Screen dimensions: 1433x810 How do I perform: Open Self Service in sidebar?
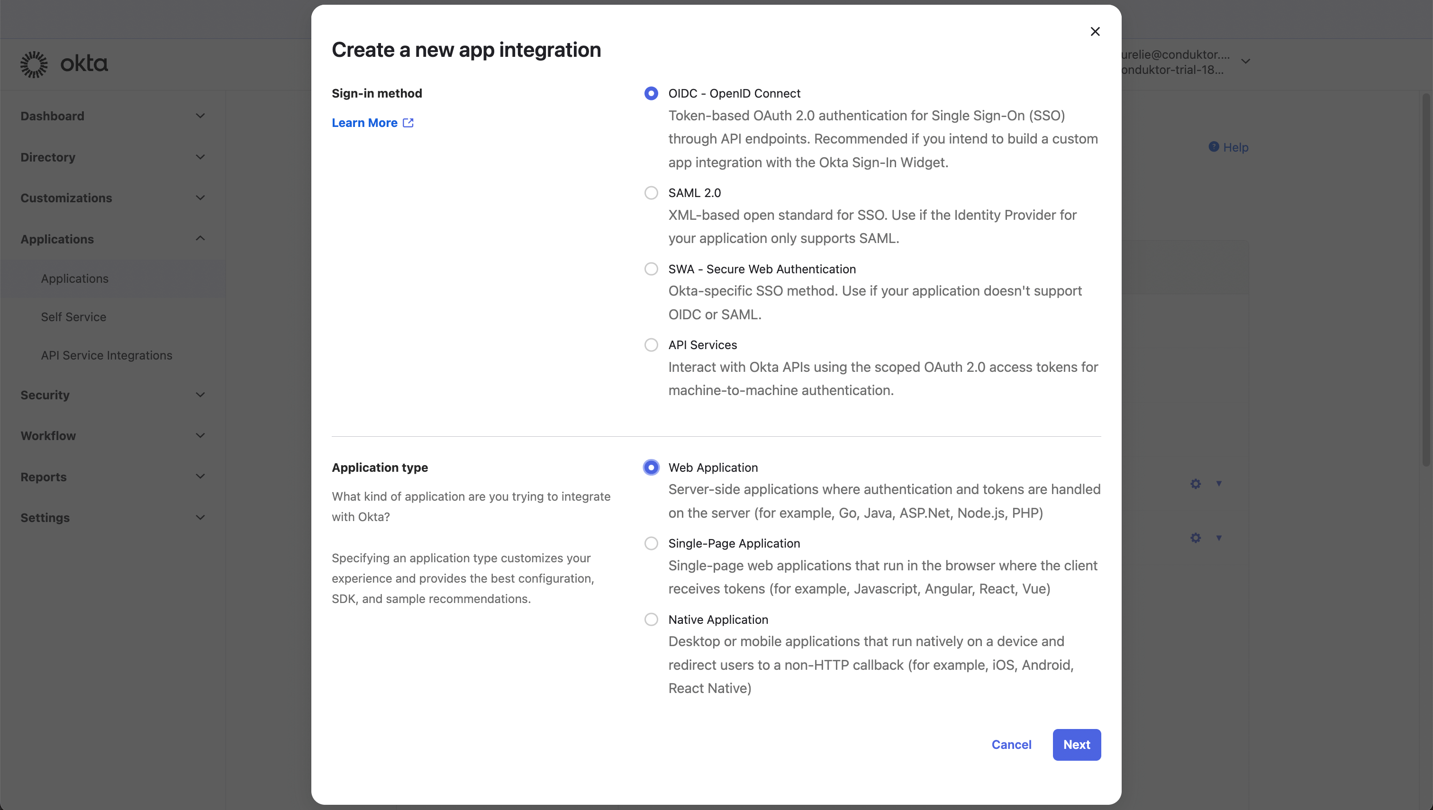tap(73, 317)
